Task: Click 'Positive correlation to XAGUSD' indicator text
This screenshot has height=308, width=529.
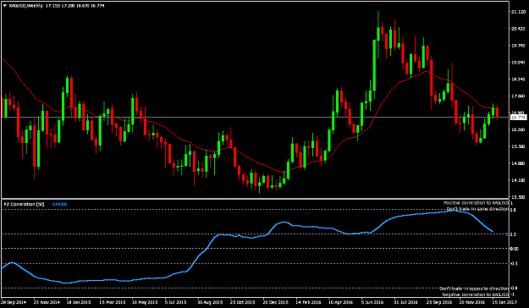Action: (477, 203)
